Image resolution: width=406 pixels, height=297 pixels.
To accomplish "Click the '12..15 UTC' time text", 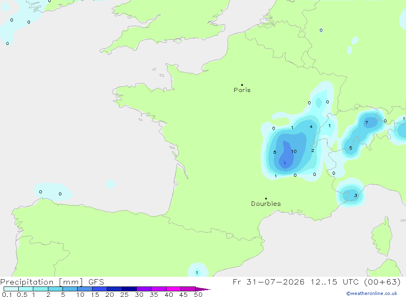I will coord(335,282).
